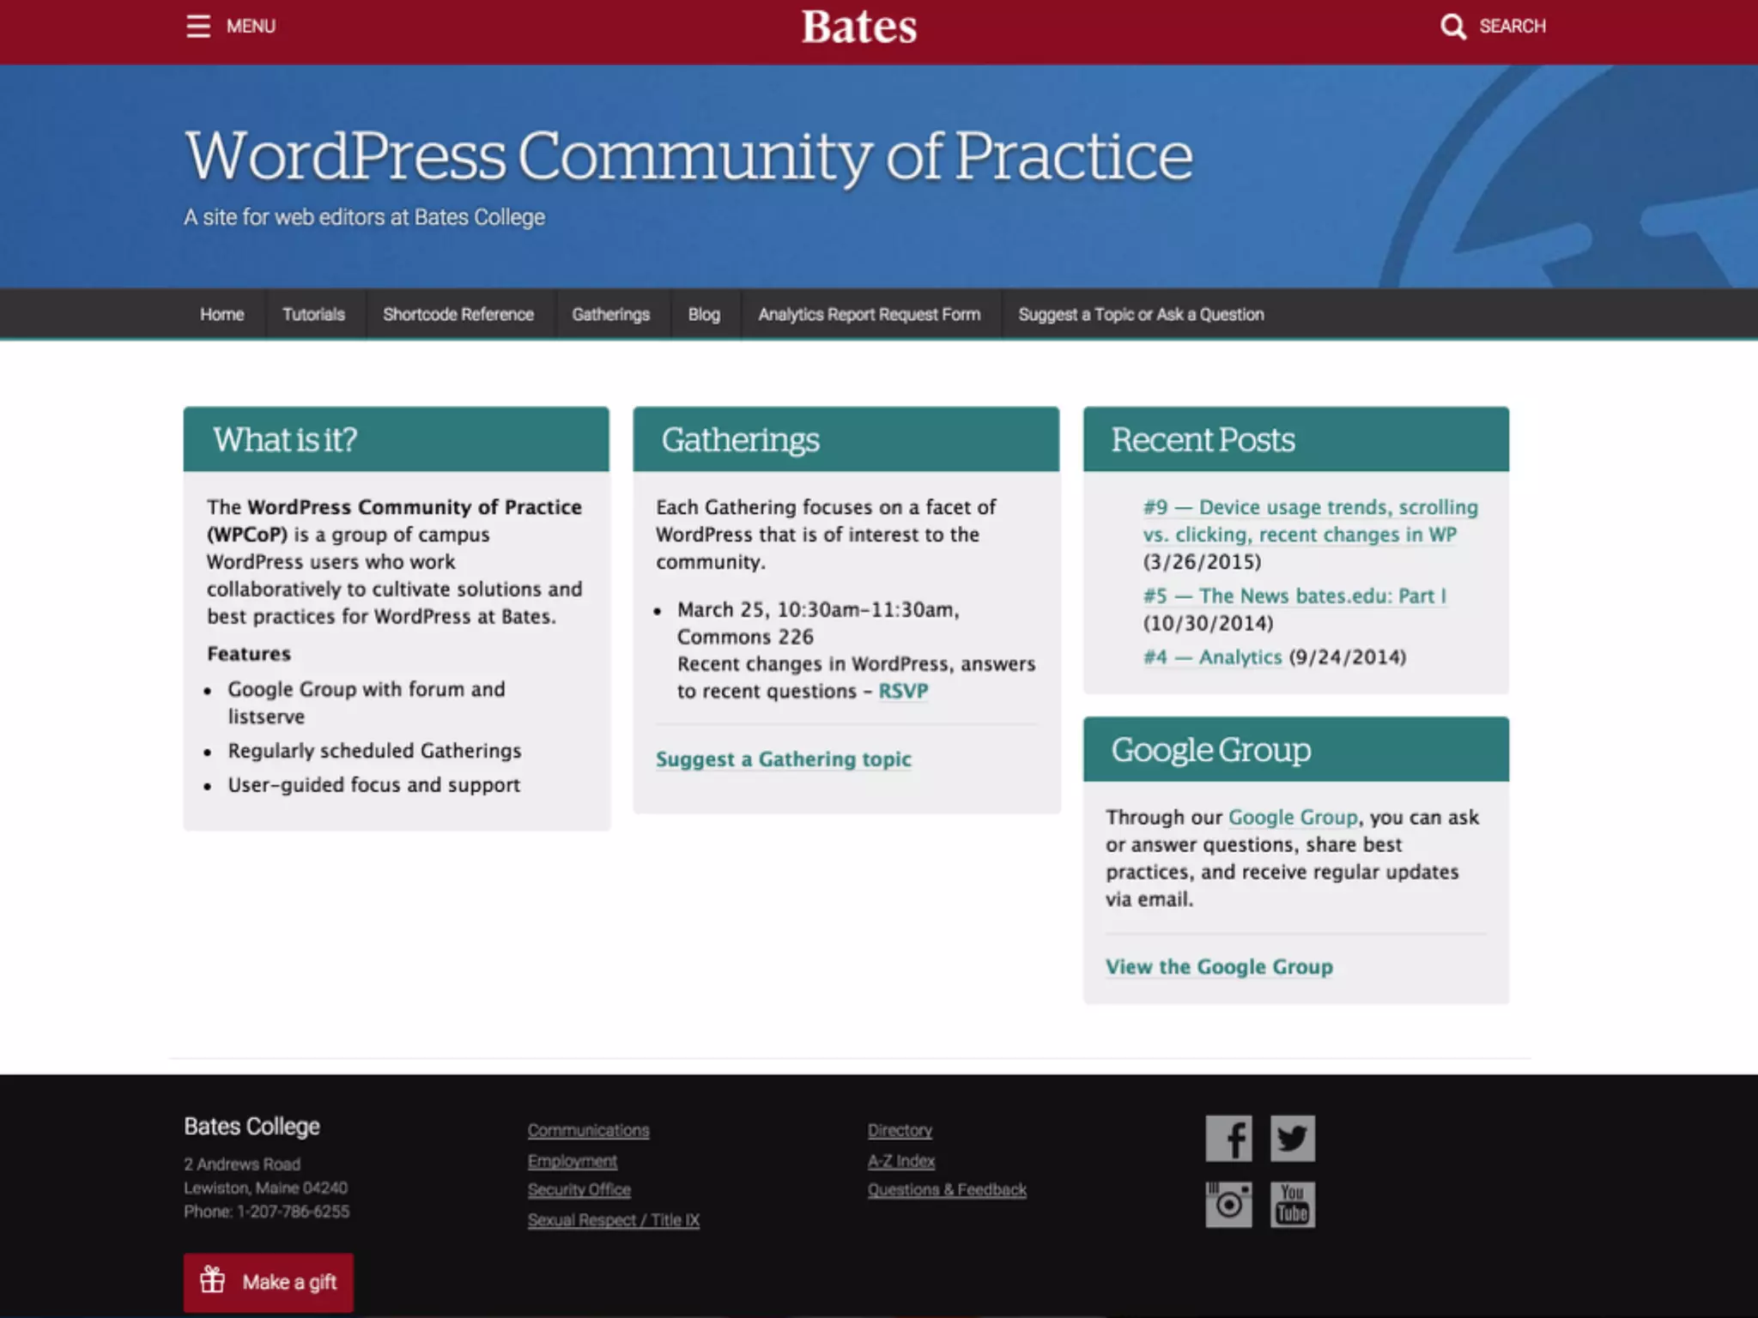The width and height of the screenshot is (1758, 1318).
Task: Open Questions & Feedback footer link
Action: [947, 1189]
